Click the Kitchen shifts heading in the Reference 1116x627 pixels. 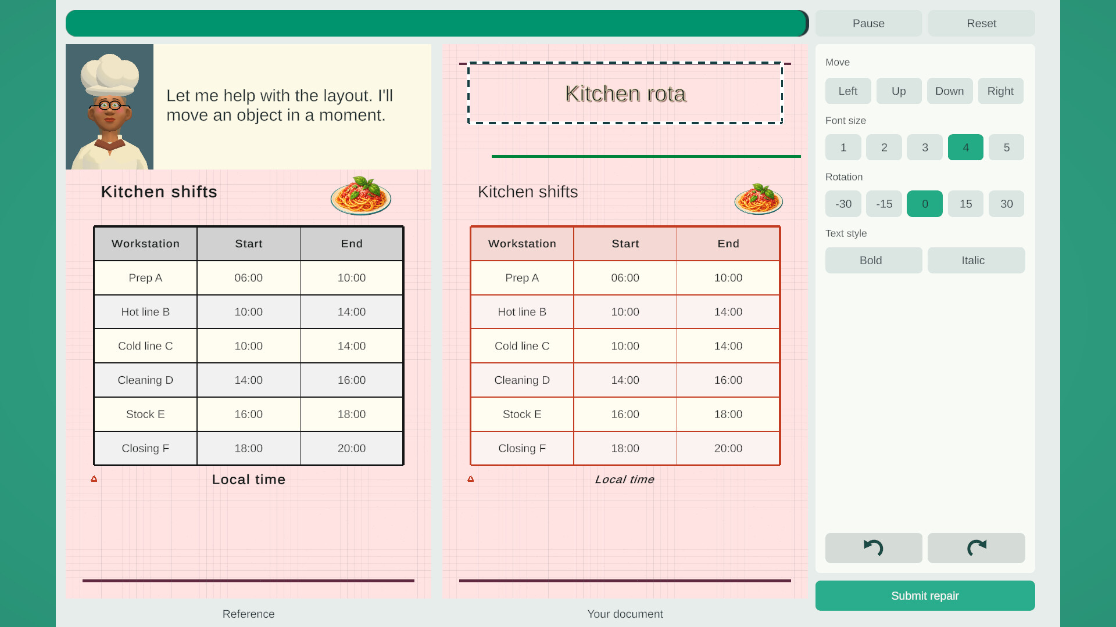coord(159,192)
